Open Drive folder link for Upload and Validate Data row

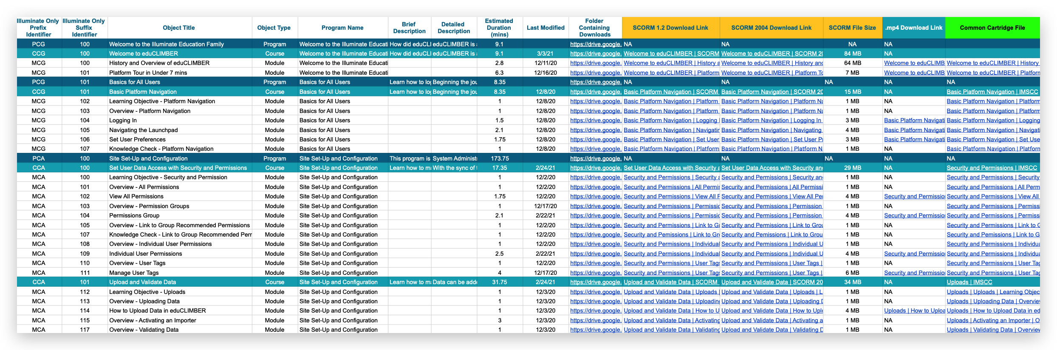[x=596, y=282]
